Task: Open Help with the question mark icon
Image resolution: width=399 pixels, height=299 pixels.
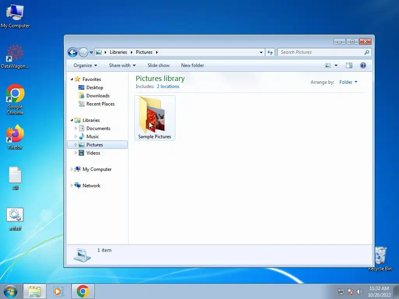Action: pyautogui.click(x=363, y=65)
